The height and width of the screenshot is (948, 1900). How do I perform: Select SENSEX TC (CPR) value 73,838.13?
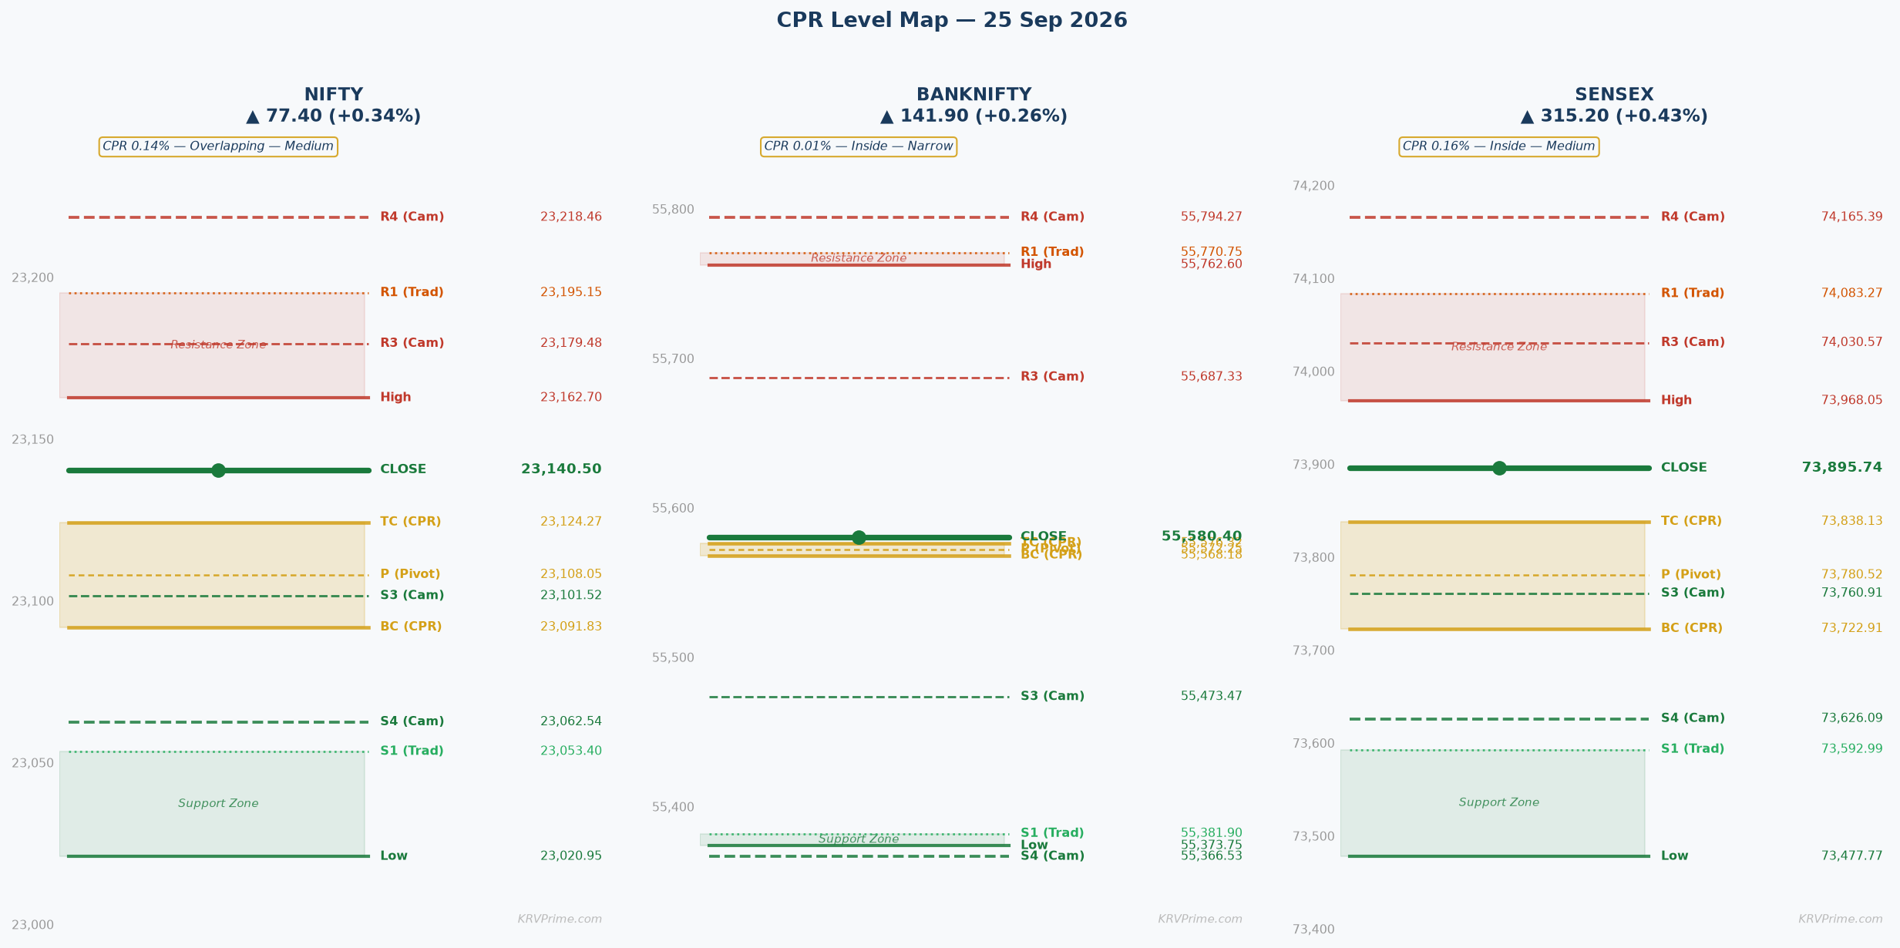1852,522
